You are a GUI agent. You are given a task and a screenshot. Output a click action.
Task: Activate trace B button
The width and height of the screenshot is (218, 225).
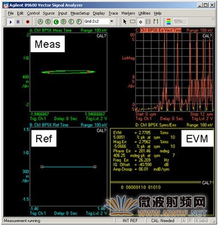point(48,22)
